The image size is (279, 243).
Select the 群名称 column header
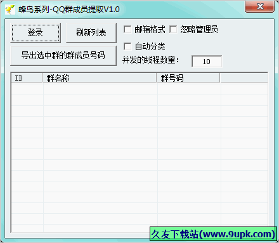coord(100,78)
